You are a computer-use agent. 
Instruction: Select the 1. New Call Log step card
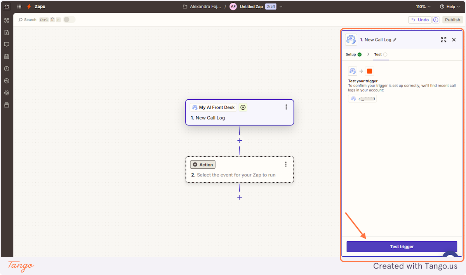point(240,112)
